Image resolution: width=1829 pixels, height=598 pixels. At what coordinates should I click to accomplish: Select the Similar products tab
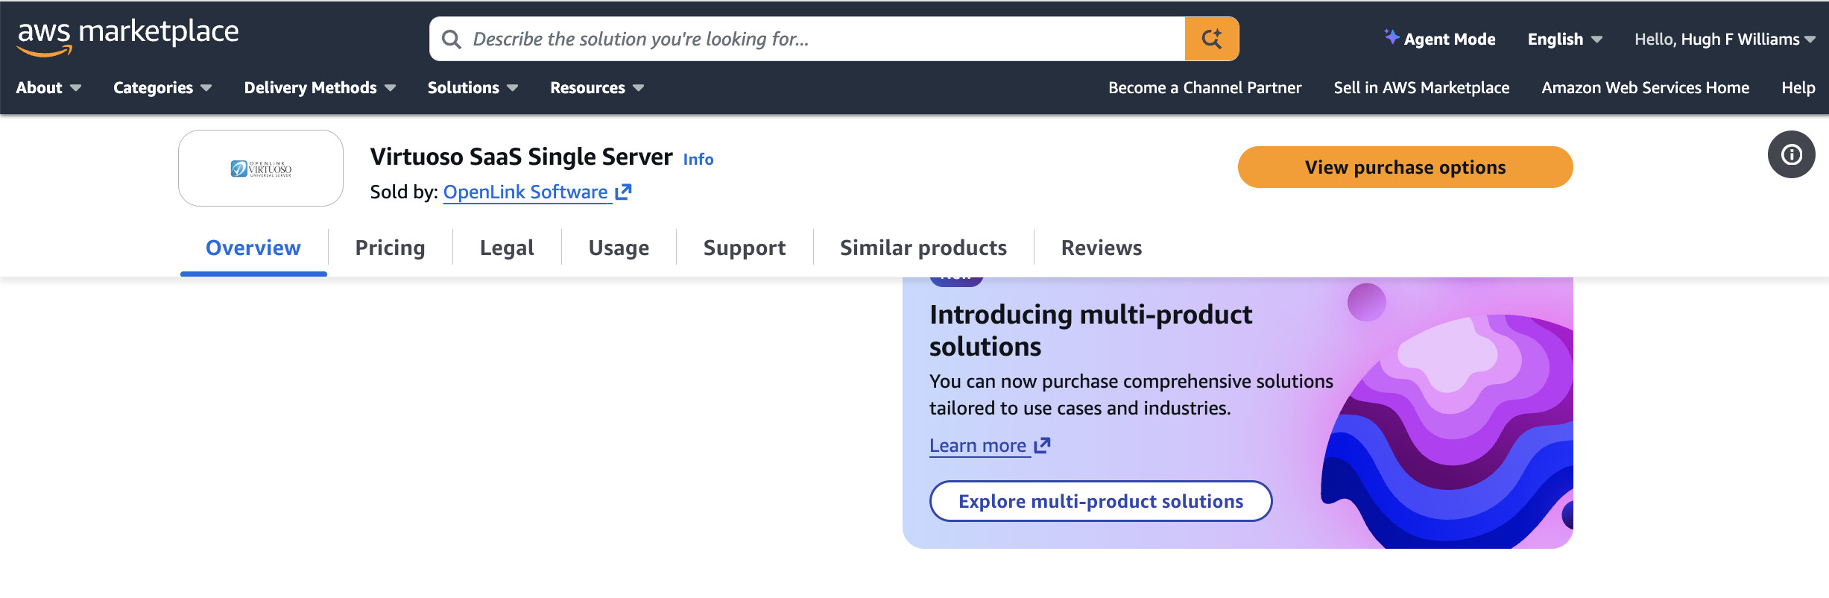coord(923,248)
